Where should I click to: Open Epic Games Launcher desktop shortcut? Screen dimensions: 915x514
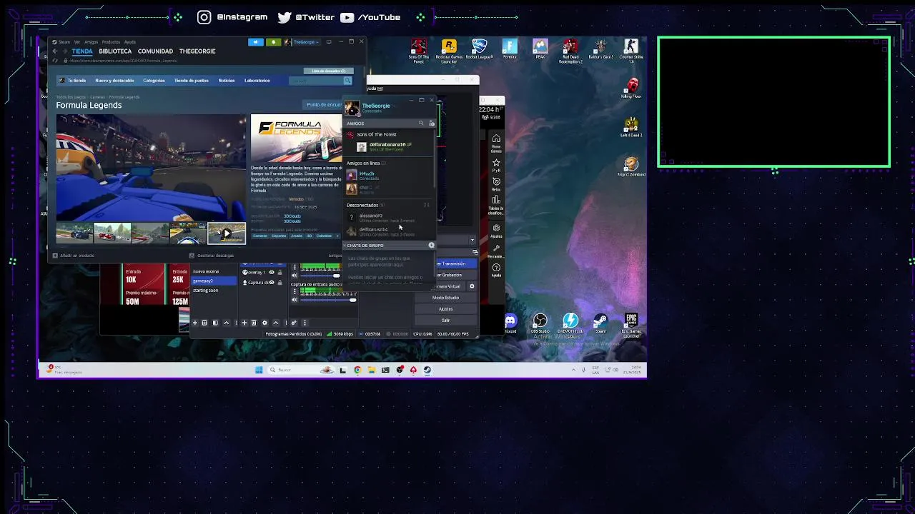[631, 325]
